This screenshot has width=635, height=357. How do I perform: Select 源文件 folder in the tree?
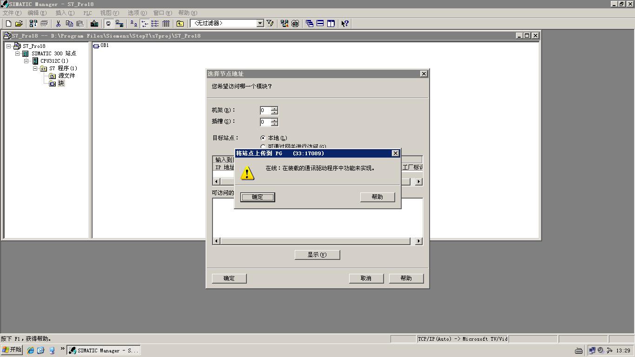(66, 76)
